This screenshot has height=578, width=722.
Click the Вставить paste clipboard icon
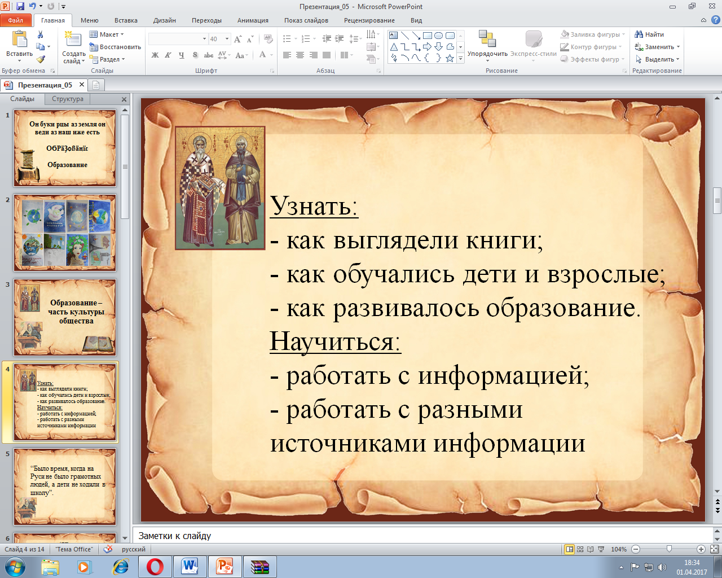pyautogui.click(x=19, y=40)
